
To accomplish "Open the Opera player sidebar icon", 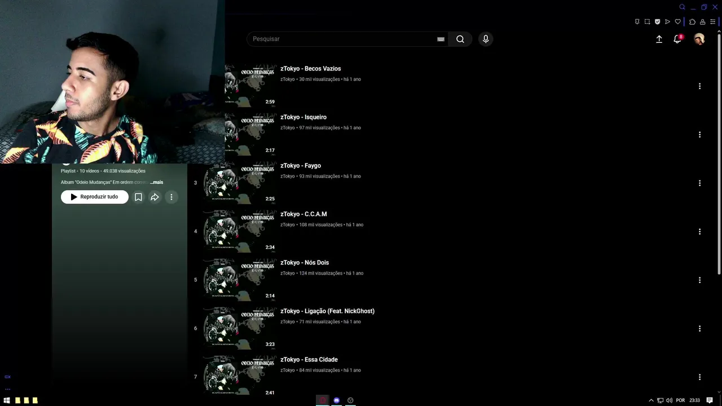I will coord(667,22).
